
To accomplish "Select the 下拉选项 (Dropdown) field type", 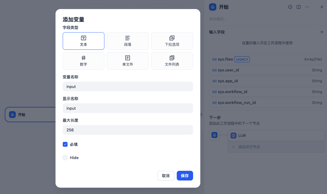I will (172, 41).
